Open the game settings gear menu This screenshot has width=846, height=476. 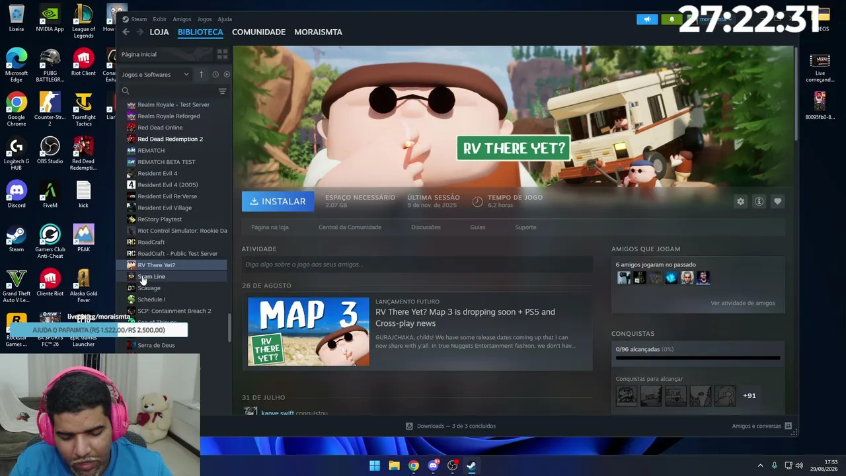point(740,202)
